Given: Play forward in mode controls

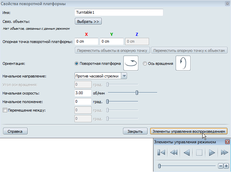Looking at the screenshot, I should pos(212,153).
